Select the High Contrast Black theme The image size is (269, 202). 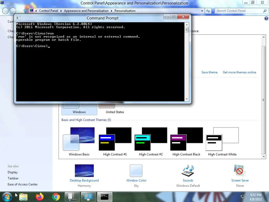[x=186, y=142]
